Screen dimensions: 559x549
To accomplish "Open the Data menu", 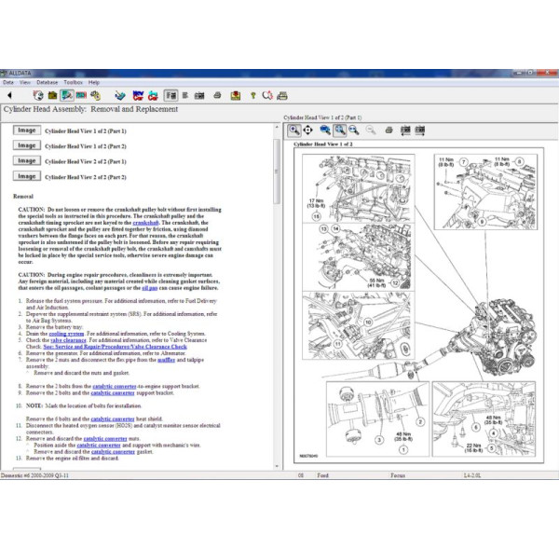I will (x=8, y=82).
